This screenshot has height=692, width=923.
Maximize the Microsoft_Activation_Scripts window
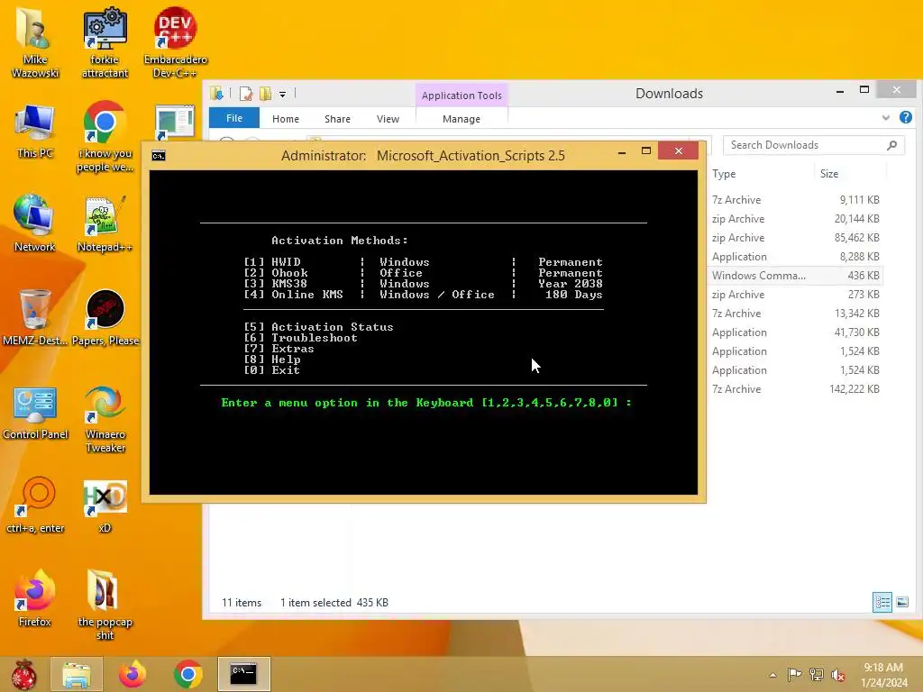[x=645, y=151]
